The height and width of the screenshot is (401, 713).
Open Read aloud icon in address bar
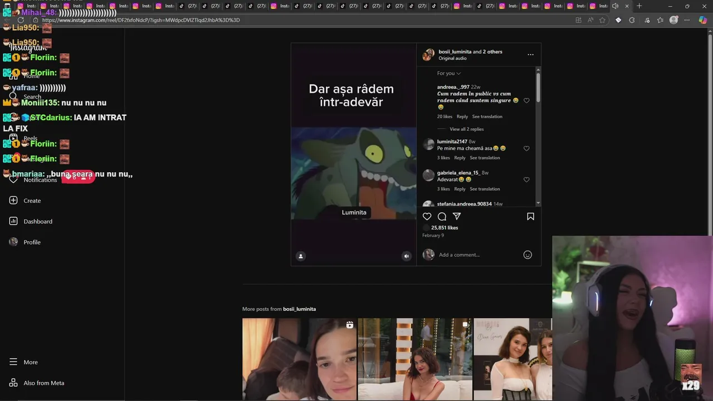(x=590, y=20)
